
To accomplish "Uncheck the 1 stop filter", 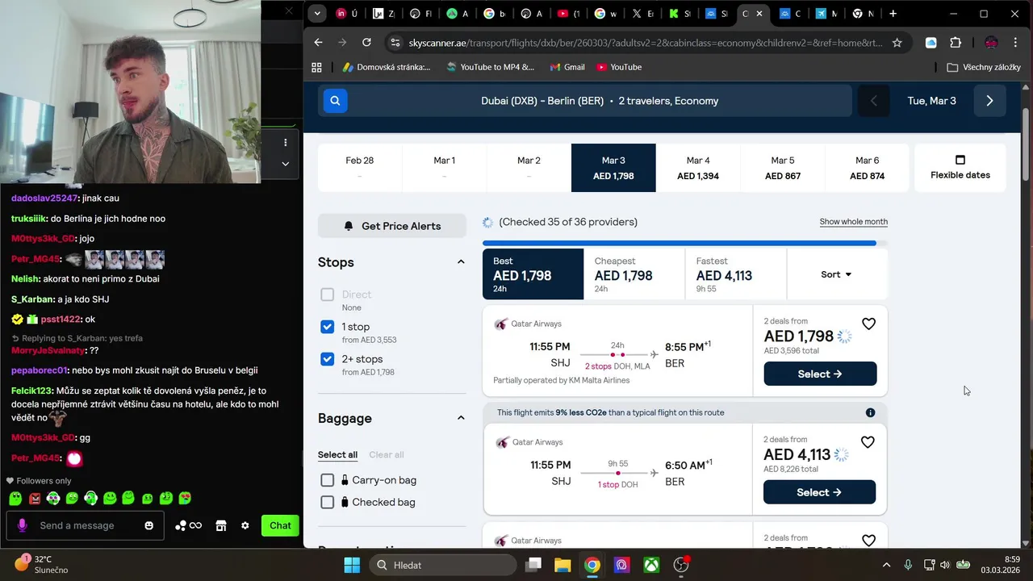I will (x=327, y=327).
